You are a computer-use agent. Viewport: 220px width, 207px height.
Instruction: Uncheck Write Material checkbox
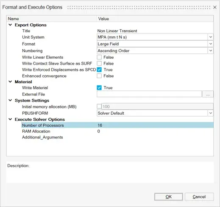pyautogui.click(x=99, y=88)
